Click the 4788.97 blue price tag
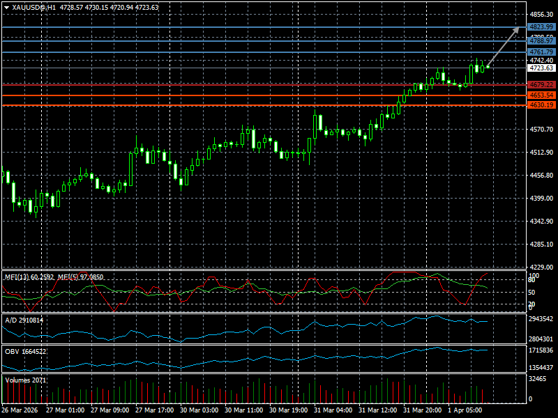Viewport: 558px width, 418px height. 541,42
